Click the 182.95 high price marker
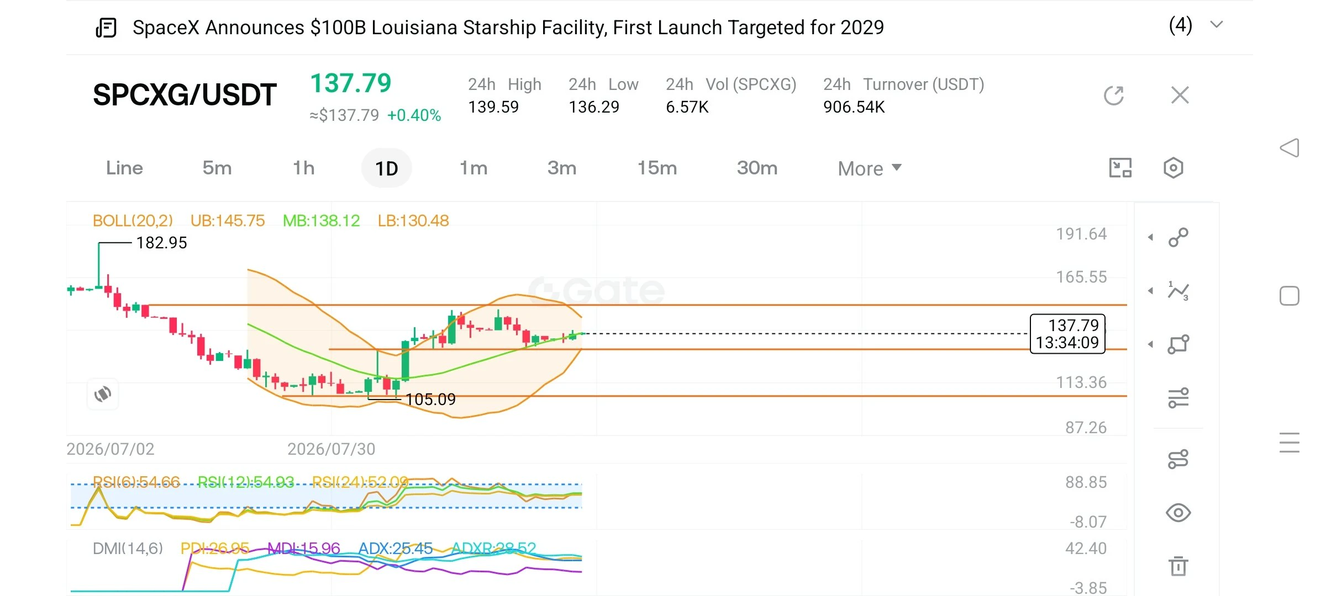The height and width of the screenshot is (596, 1326). [x=162, y=243]
